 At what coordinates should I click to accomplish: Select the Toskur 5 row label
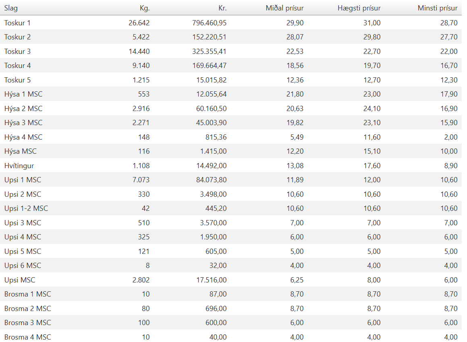[x=18, y=80]
